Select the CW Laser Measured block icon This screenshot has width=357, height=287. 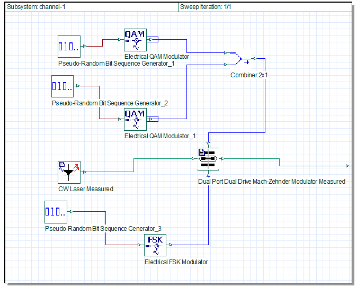(x=69, y=172)
